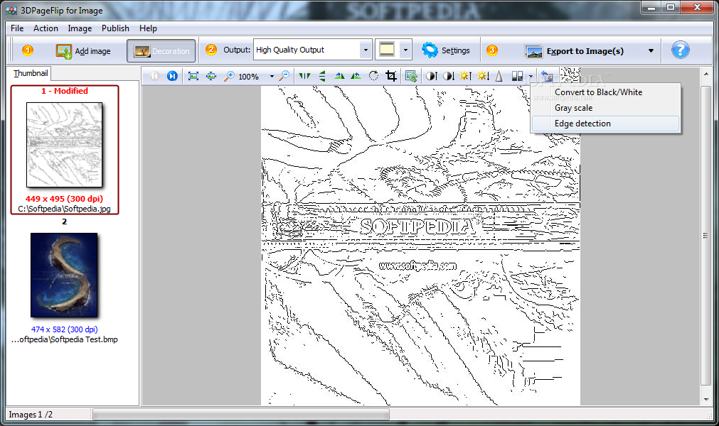
Task: Rotate the image right icon
Action: click(x=356, y=76)
